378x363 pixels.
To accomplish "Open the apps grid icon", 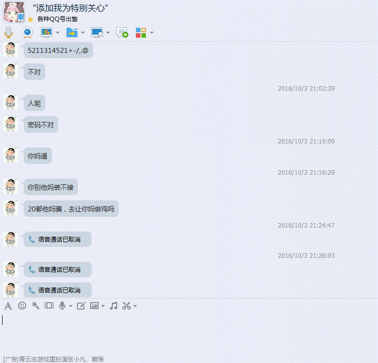I will coord(141,33).
